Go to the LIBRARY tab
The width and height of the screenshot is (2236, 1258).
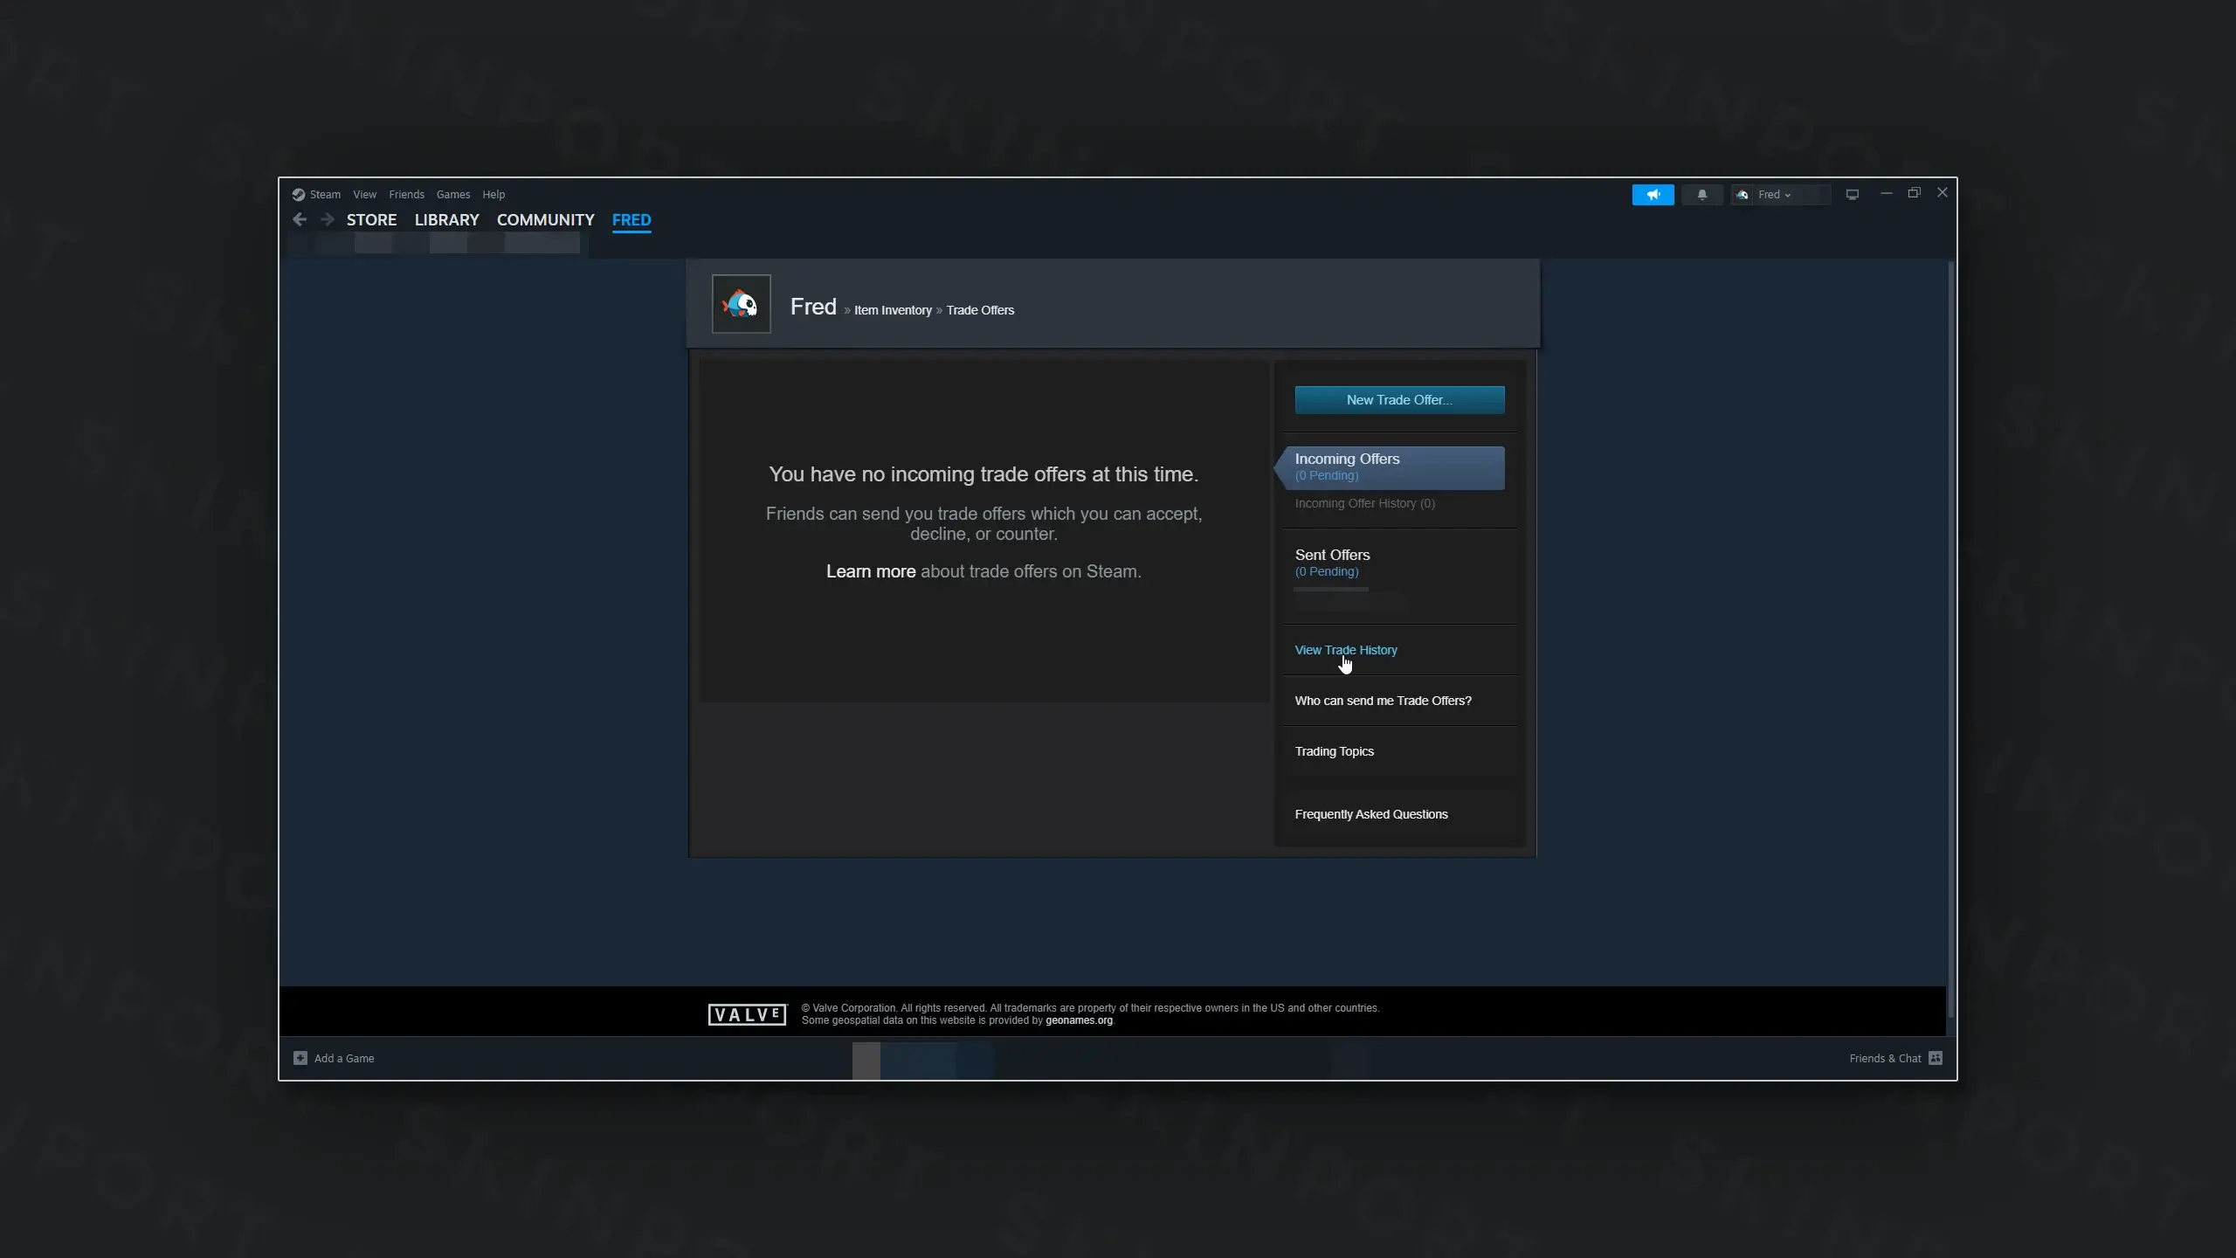point(446,220)
